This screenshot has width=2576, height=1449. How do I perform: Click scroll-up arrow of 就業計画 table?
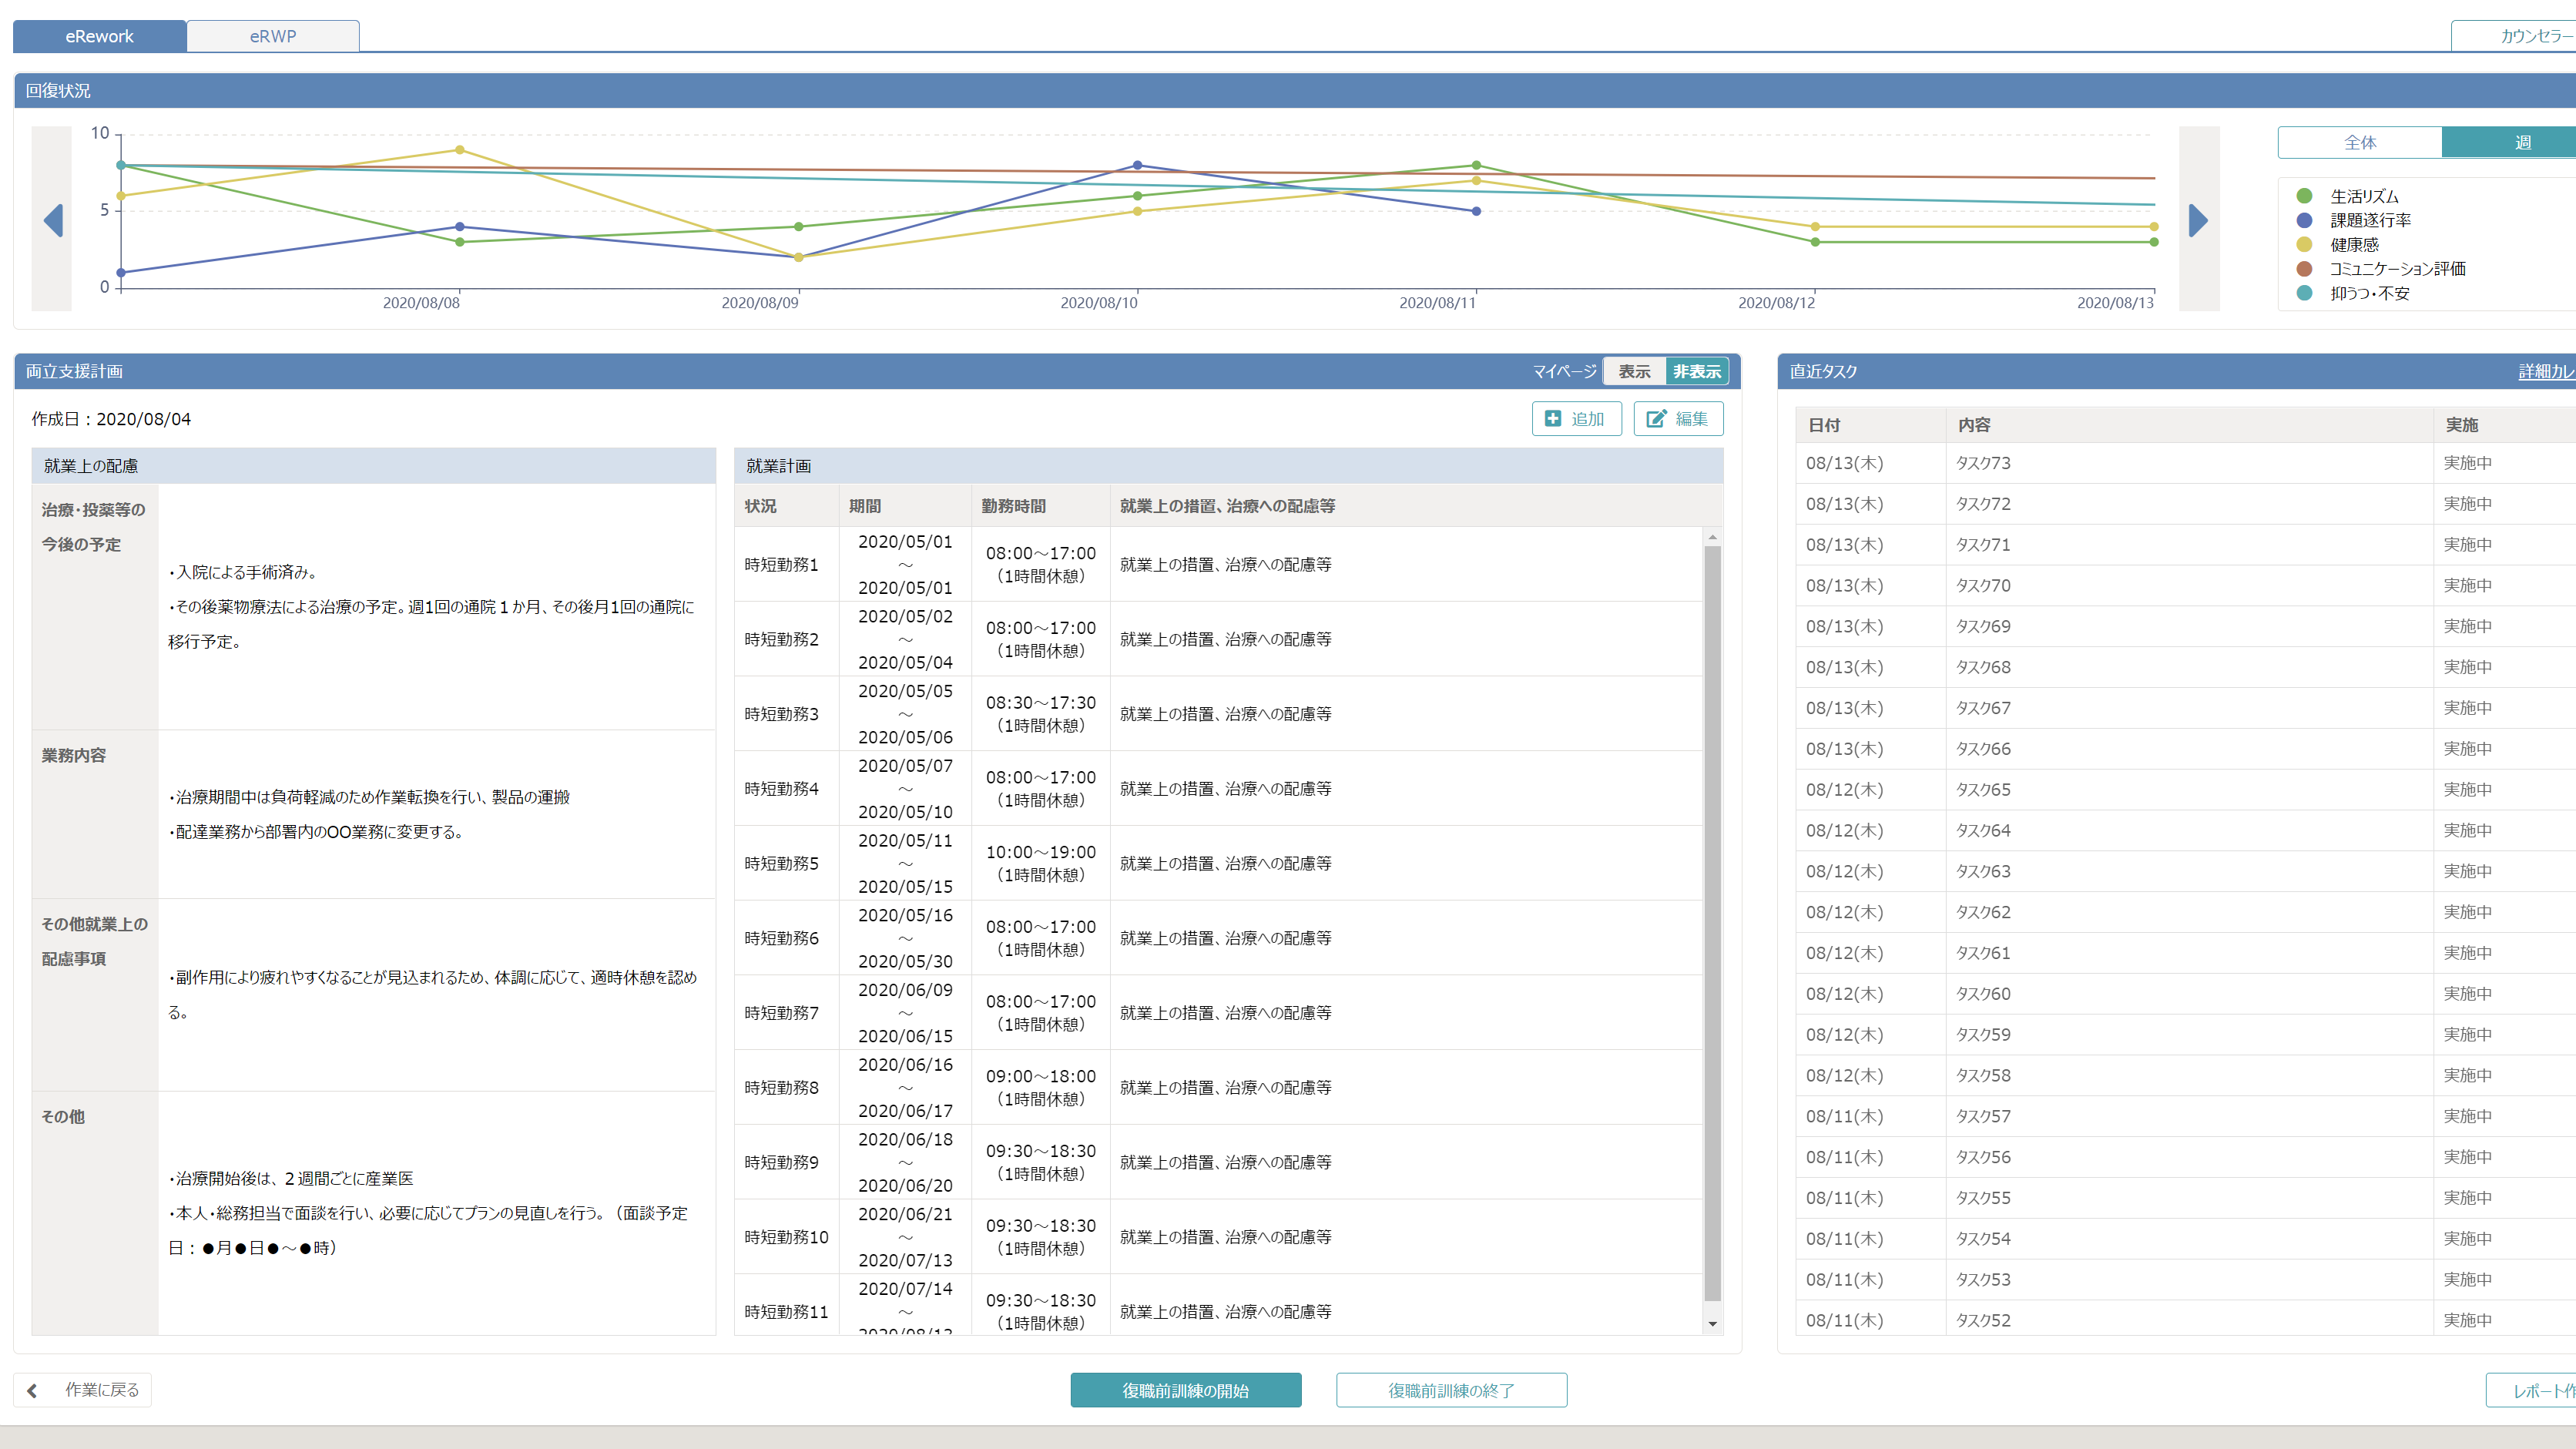coord(1712,537)
